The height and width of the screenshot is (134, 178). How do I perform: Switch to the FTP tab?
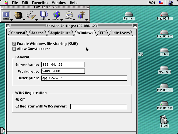103,33
